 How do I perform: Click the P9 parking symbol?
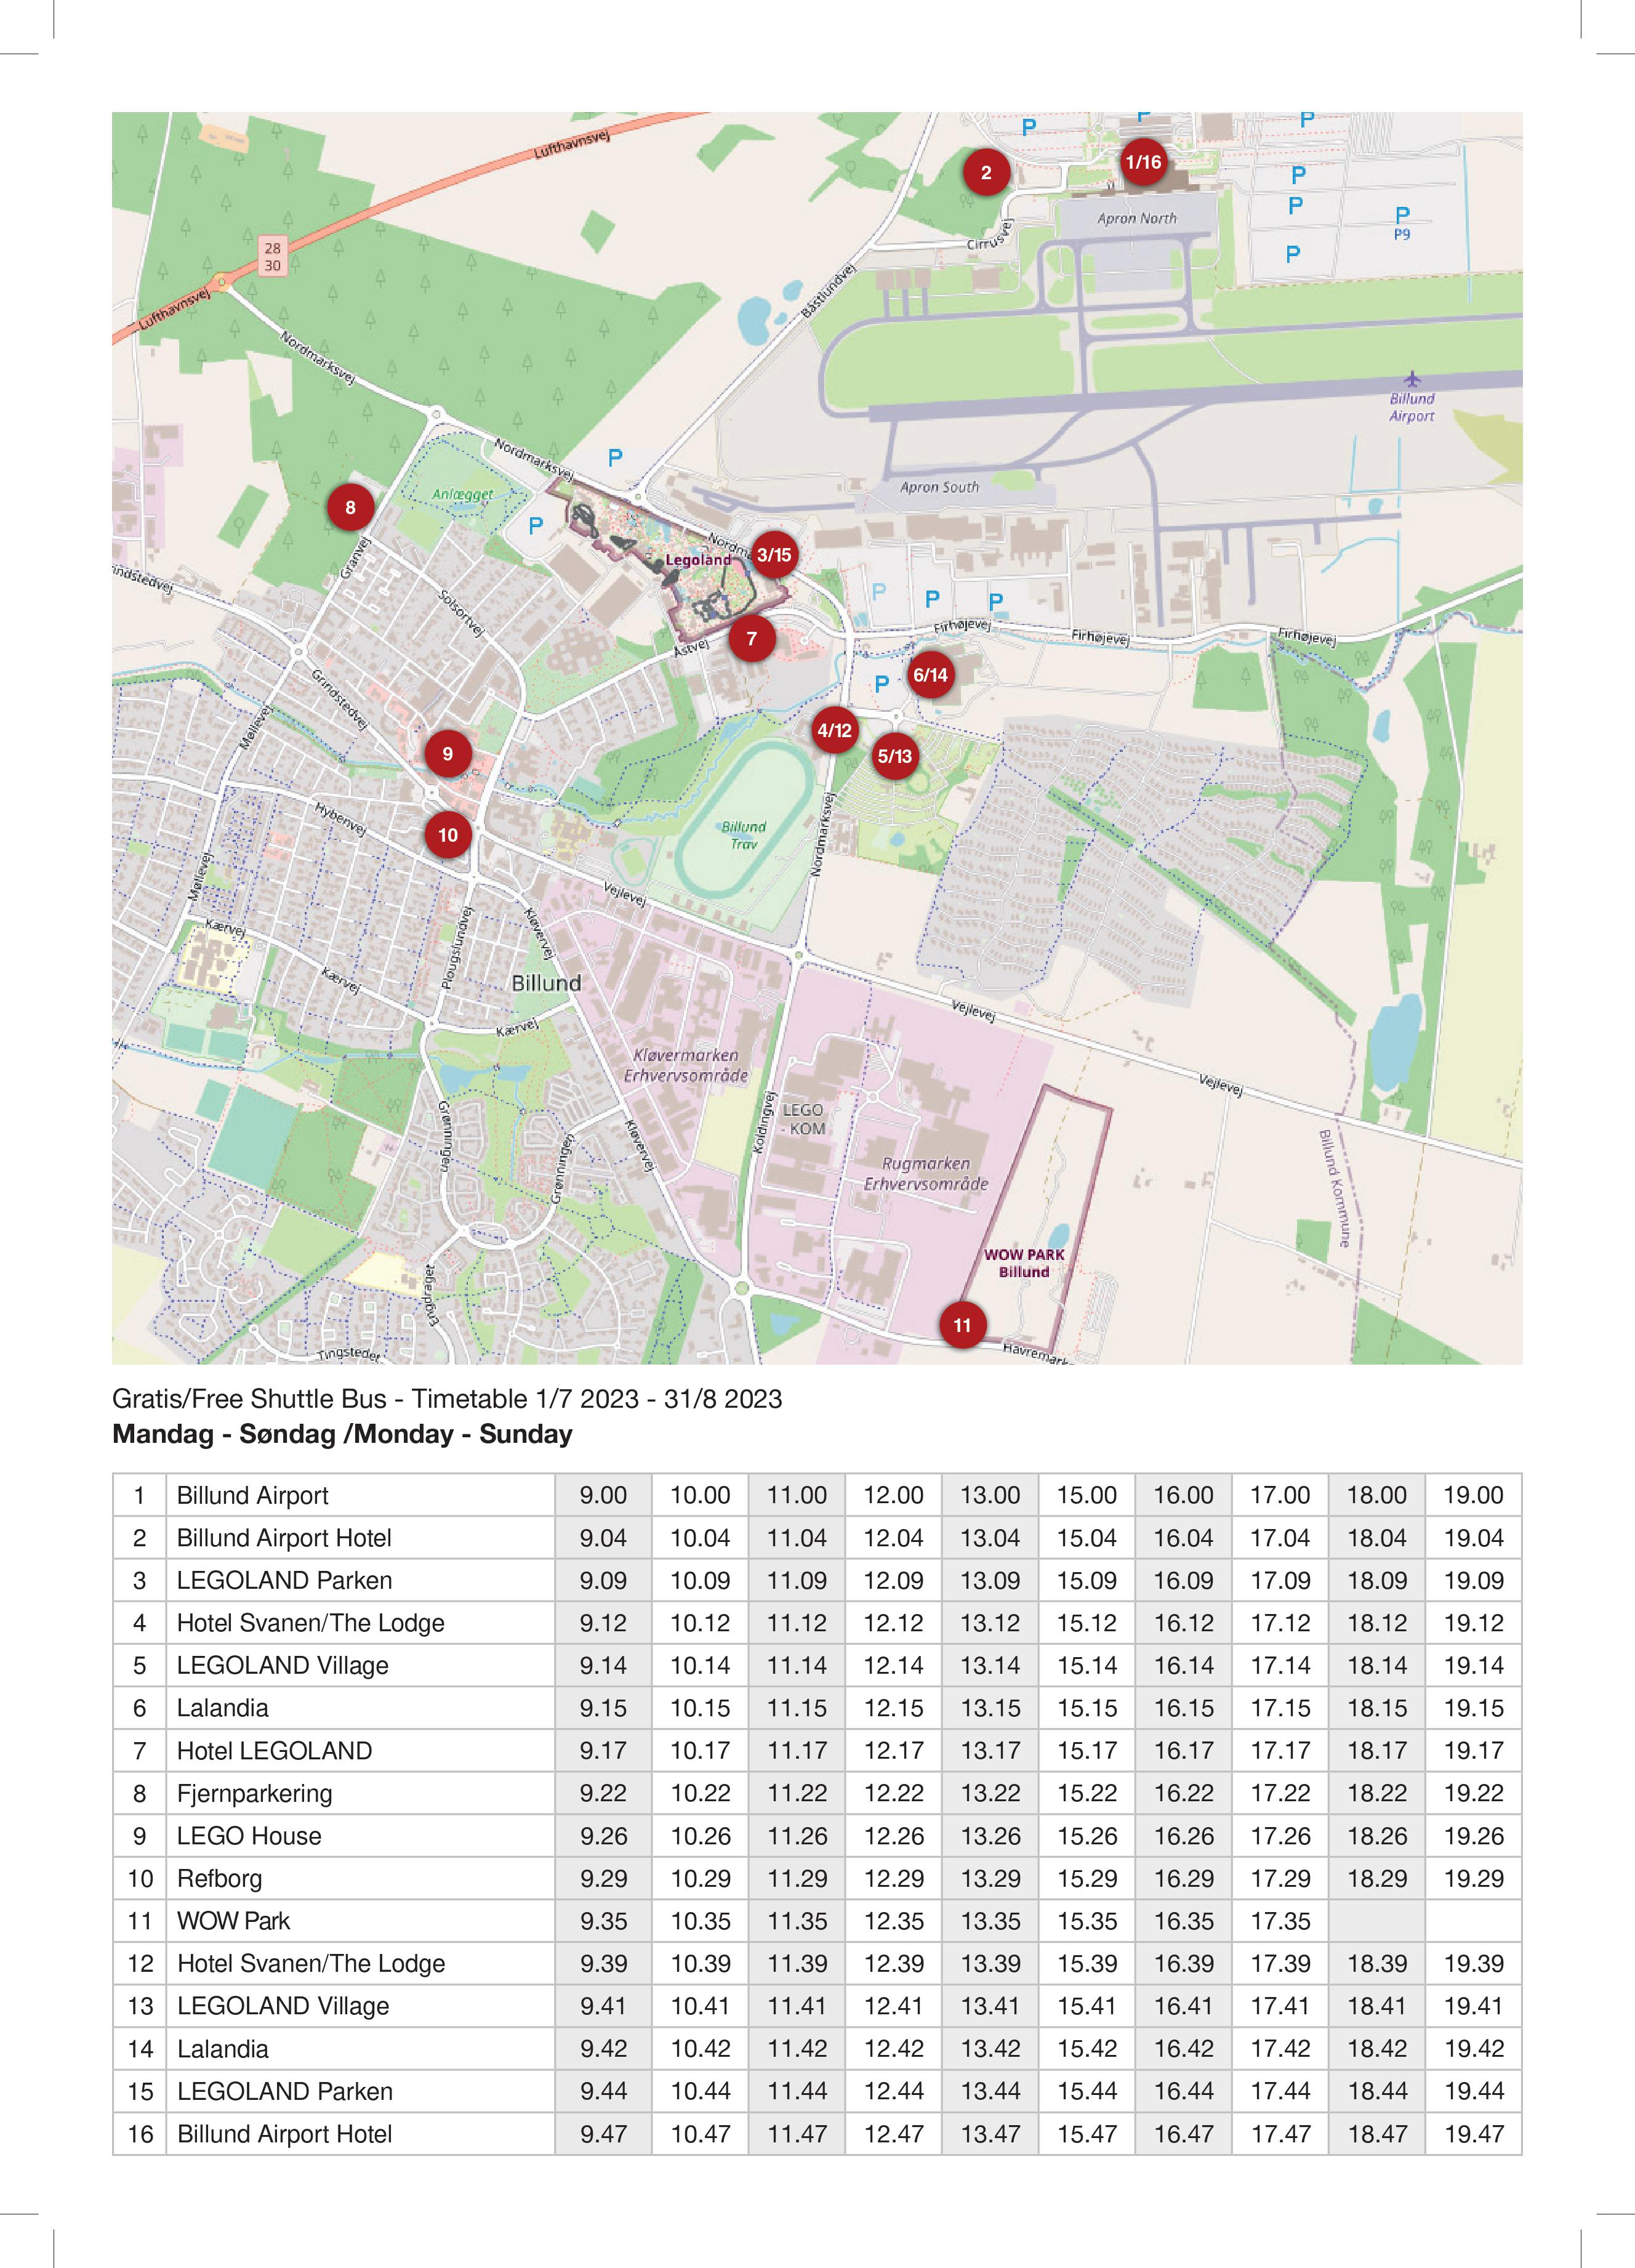pos(1402,223)
